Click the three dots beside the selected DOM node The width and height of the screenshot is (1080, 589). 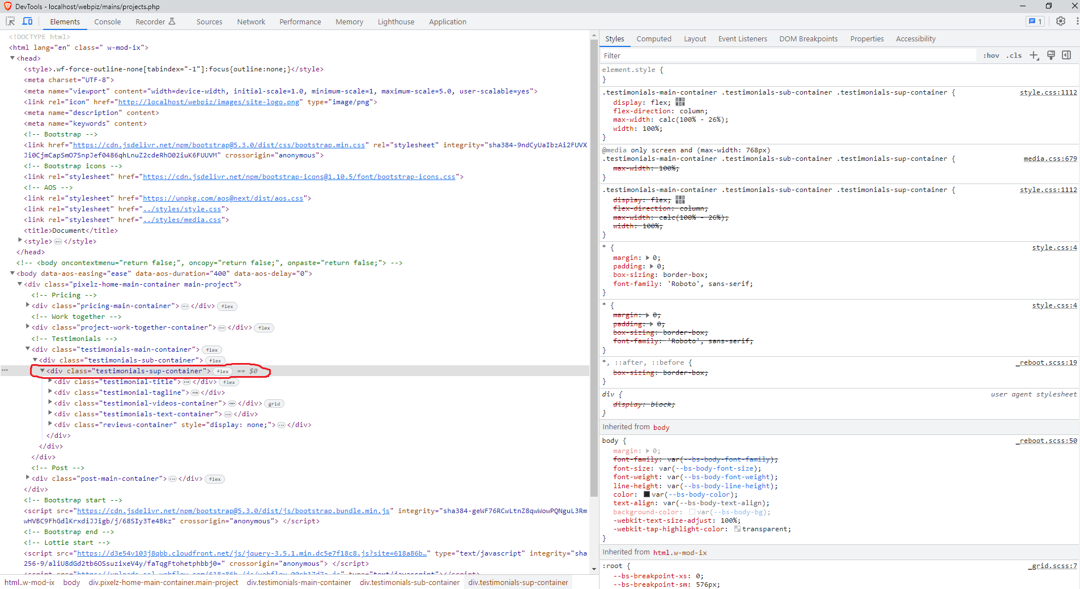(x=5, y=370)
